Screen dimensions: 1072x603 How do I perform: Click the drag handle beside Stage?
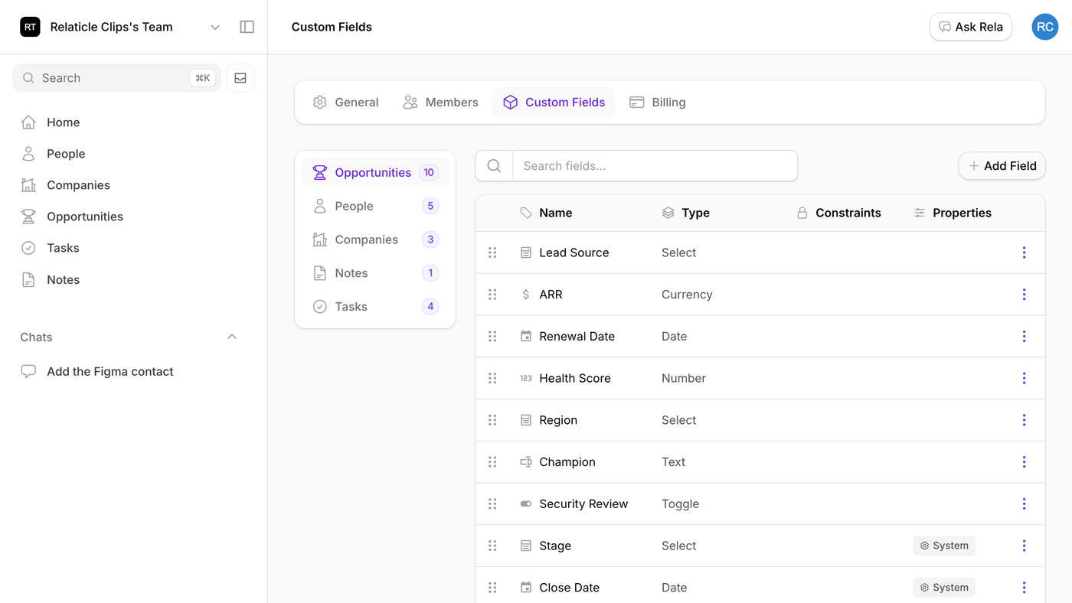pyautogui.click(x=492, y=546)
